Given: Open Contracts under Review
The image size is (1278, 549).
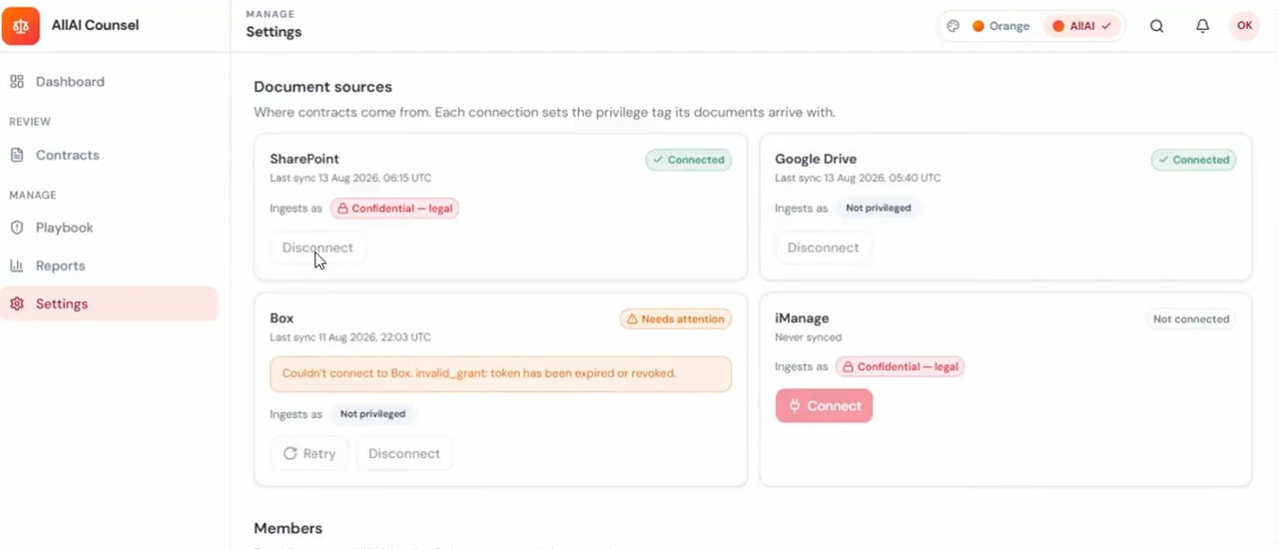Looking at the screenshot, I should coord(109,155).
